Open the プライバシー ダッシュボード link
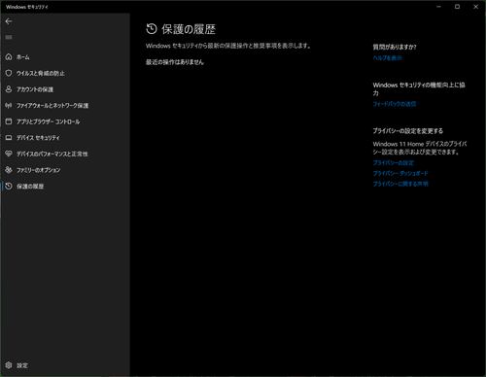This screenshot has height=377, width=486. [x=400, y=173]
